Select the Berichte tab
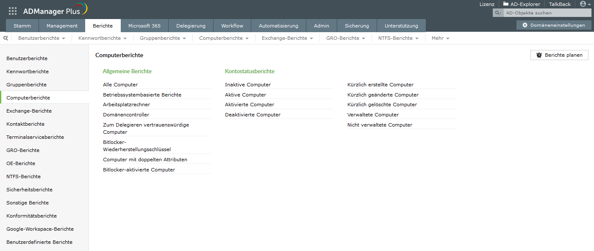The image size is (594, 251). 103,26
